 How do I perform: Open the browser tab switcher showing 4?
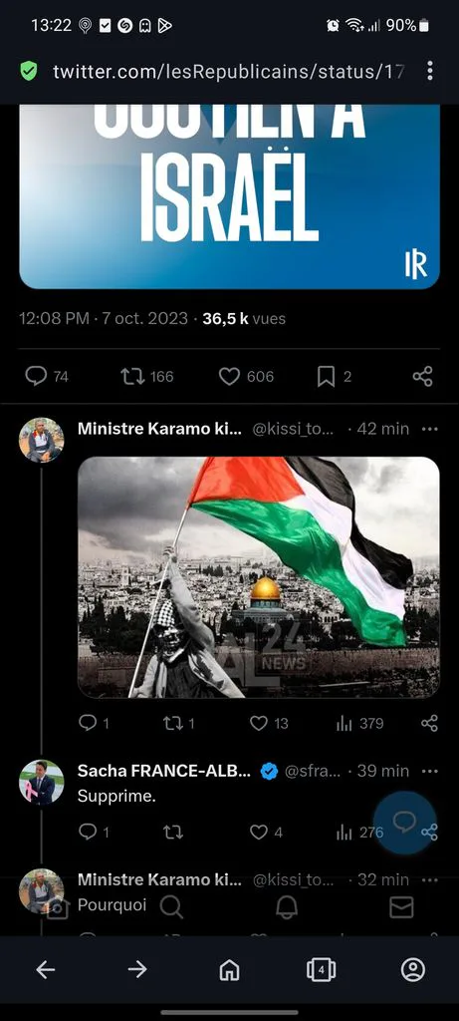point(322,970)
